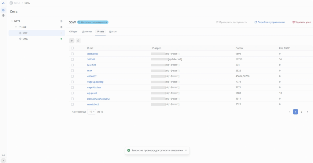Tick the select-all checkbox in table header
The image size is (313, 163).
tap(72, 48)
